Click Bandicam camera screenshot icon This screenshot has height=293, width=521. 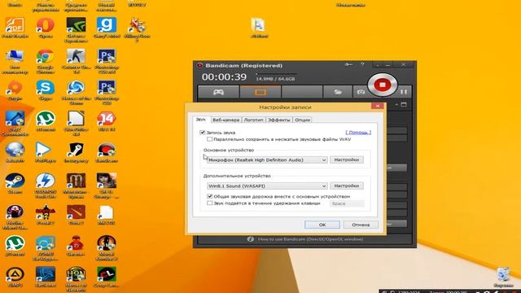pos(361,92)
